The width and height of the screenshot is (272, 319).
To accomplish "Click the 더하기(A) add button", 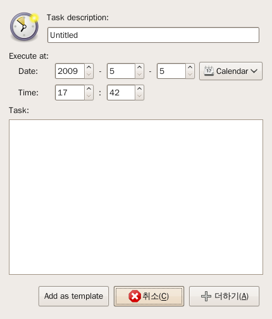I will [224, 296].
